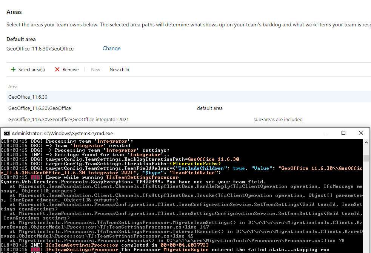The width and height of the screenshot is (371, 253).
Task: Click the Remove button in the areas toolbar
Action: tap(69, 69)
